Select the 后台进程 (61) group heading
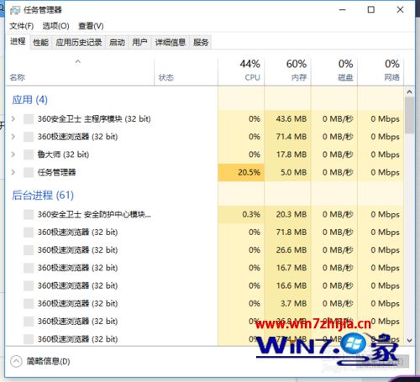 pyautogui.click(x=43, y=195)
